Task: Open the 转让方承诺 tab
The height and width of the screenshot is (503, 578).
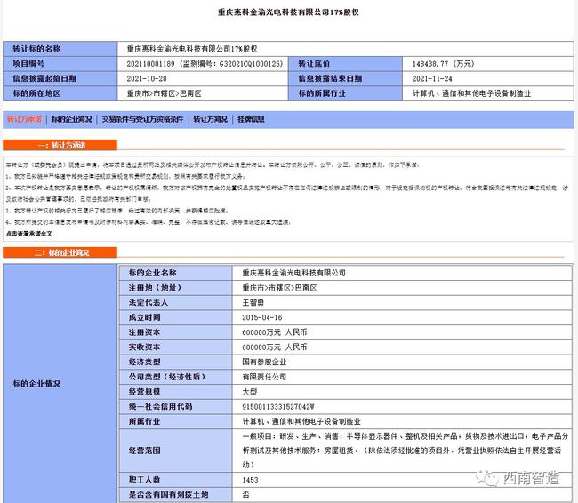Action: coord(24,118)
